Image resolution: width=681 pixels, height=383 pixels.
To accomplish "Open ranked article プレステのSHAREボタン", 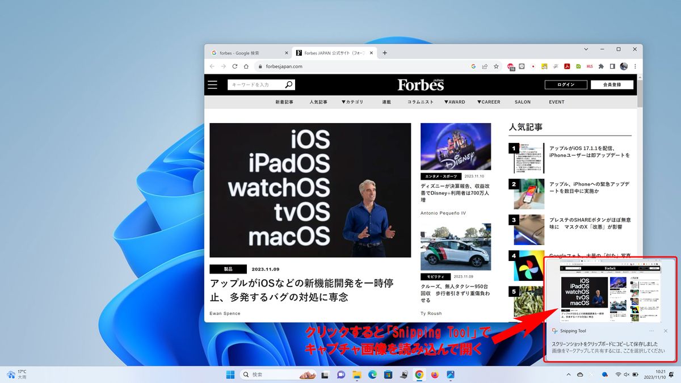I will [590, 223].
